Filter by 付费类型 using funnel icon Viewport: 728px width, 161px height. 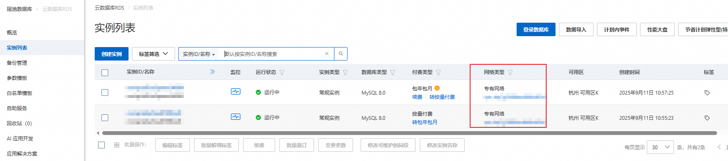click(438, 72)
